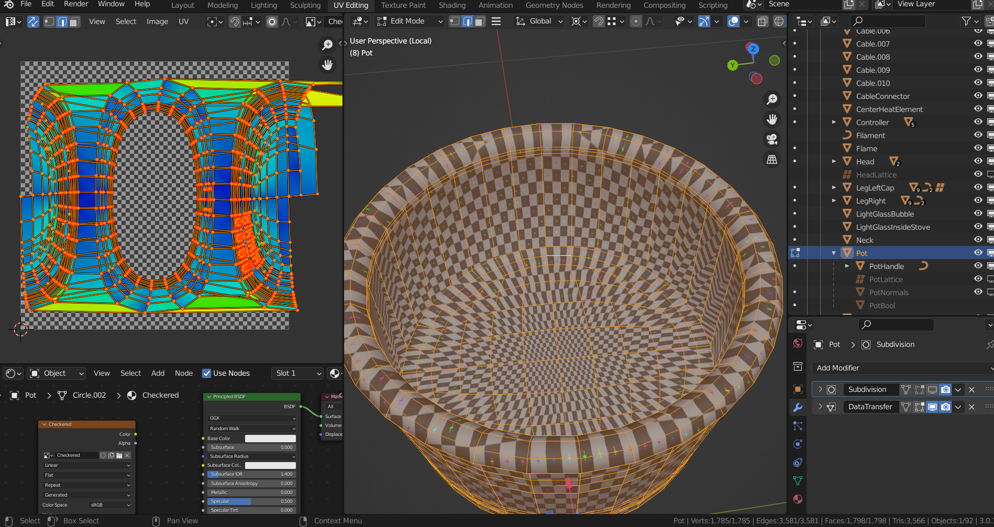Switch to the Texture Paint workspace tab
This screenshot has height=527, width=994.
403,5
